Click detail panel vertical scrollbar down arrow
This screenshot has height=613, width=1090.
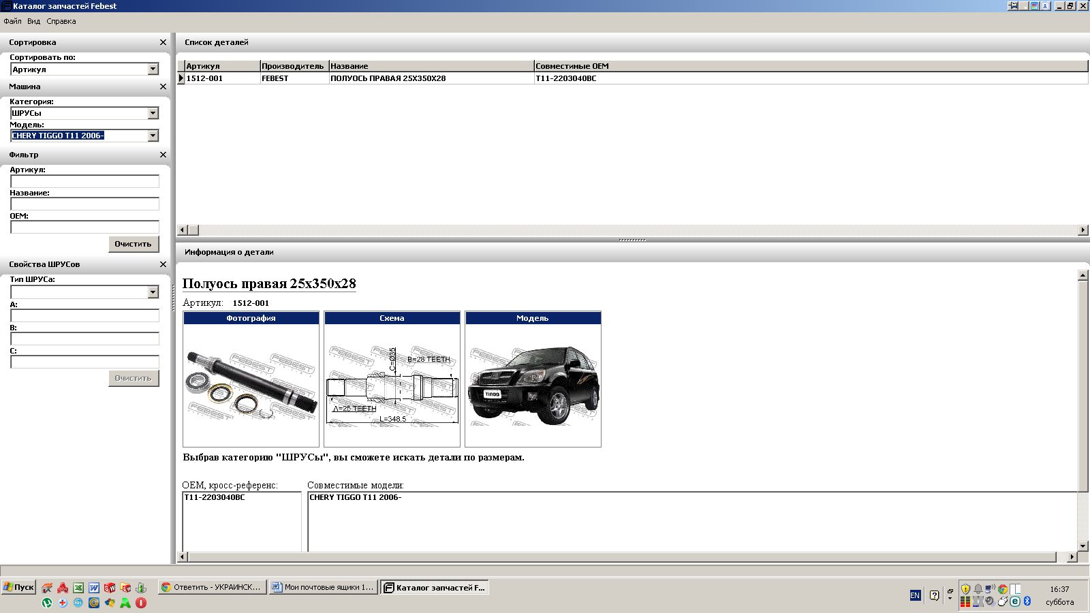point(1083,546)
